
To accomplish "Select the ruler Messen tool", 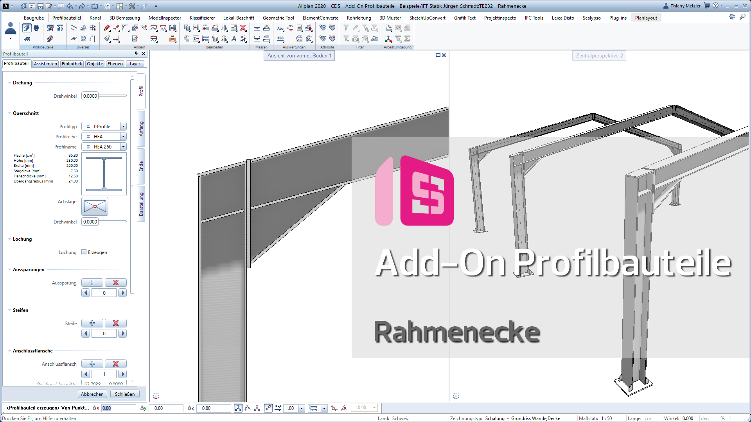I will point(257,28).
